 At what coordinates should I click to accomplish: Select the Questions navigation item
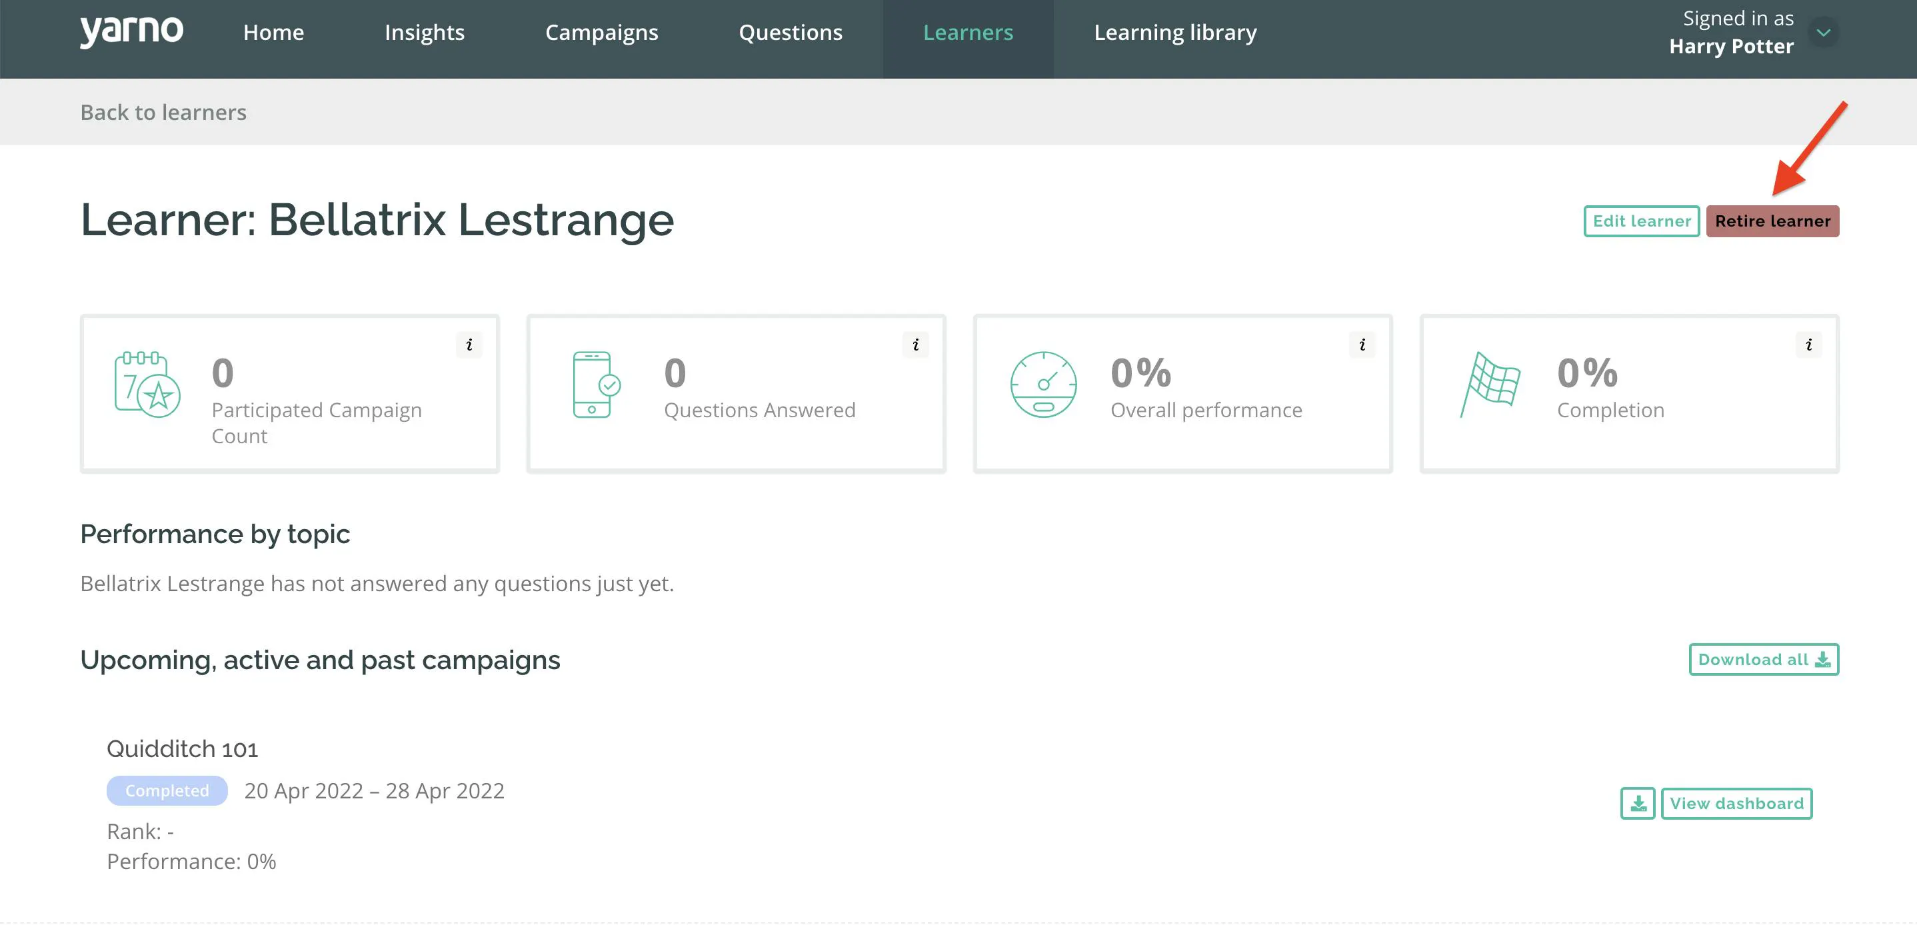tap(791, 32)
